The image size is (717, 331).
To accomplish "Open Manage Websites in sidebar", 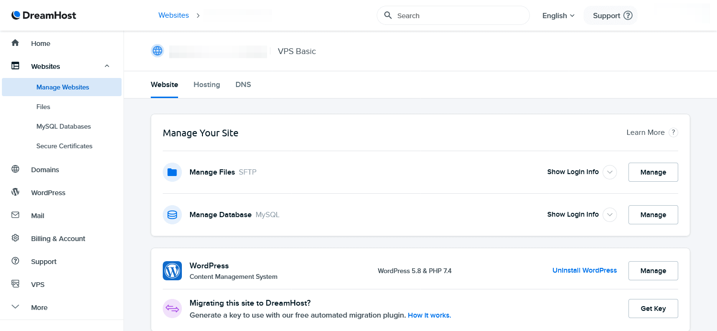I will tap(62, 87).
